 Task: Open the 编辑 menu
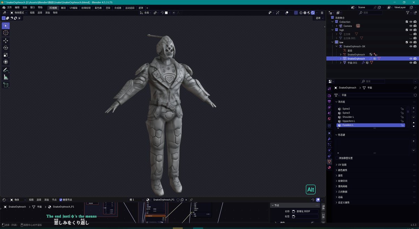(x=17, y=7)
